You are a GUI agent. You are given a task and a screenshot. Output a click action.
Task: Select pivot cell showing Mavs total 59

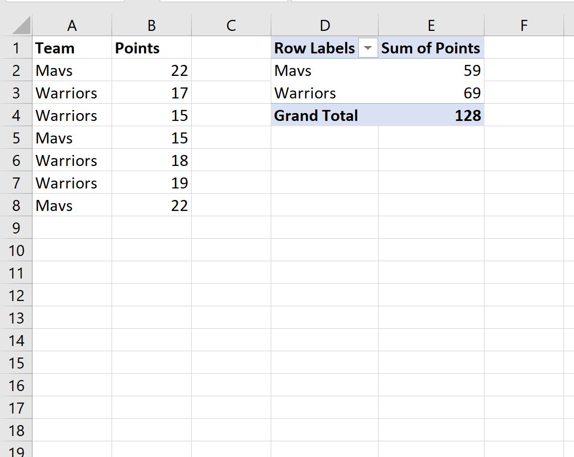(431, 70)
